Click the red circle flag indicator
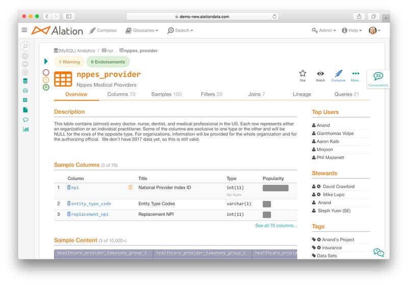This screenshot has width=408, height=285. 46,72
